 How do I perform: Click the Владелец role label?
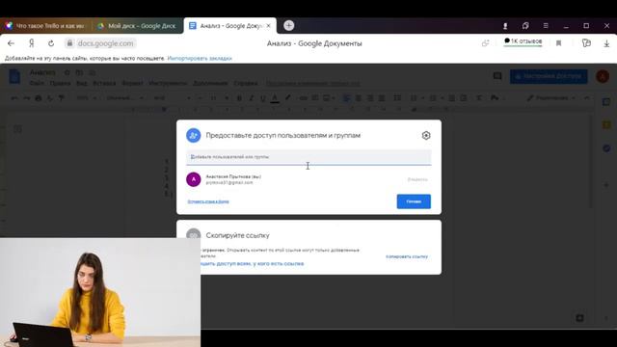coord(417,179)
